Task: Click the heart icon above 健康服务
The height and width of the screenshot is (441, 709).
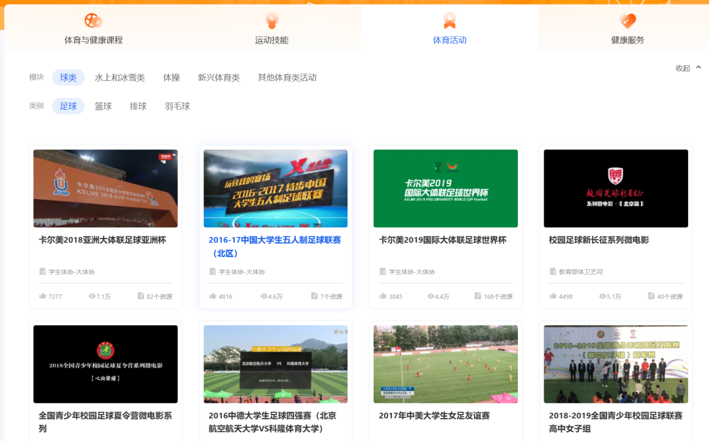Action: click(628, 20)
